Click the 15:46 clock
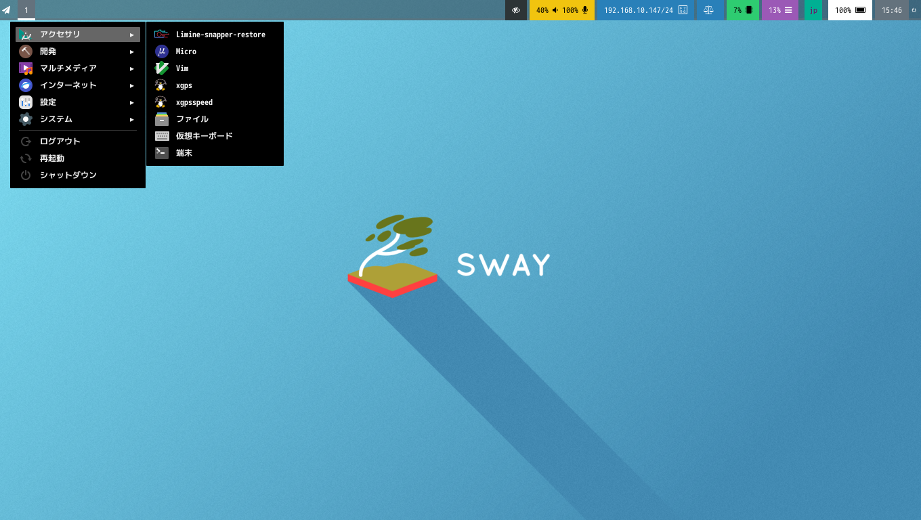 pyautogui.click(x=892, y=10)
